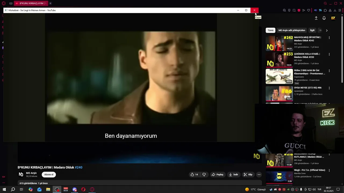Select the Tümü filter chip

click(x=270, y=30)
